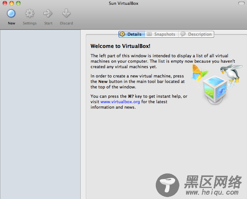Click the red close window button
The image size is (247, 199).
[5, 3]
